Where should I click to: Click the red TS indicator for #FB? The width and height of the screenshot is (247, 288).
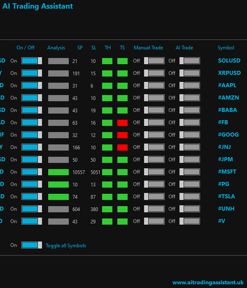point(122,123)
